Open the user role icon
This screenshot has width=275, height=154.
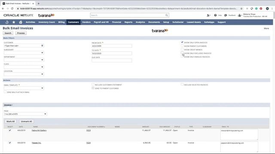tap(240, 15)
